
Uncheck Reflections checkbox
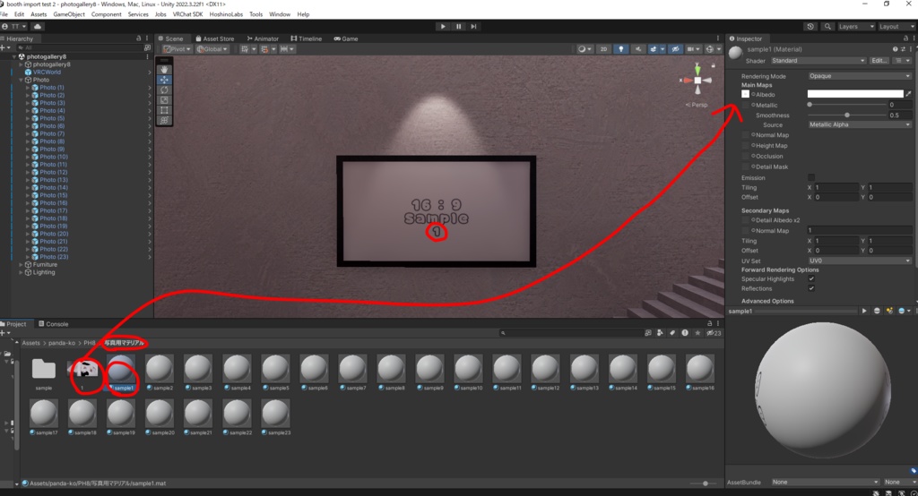811,288
